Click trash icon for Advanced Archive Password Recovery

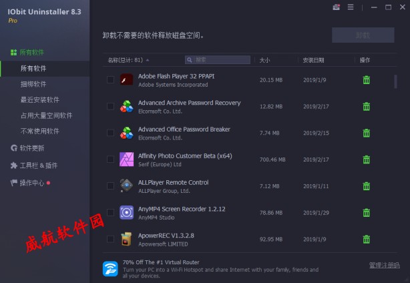coord(367,106)
